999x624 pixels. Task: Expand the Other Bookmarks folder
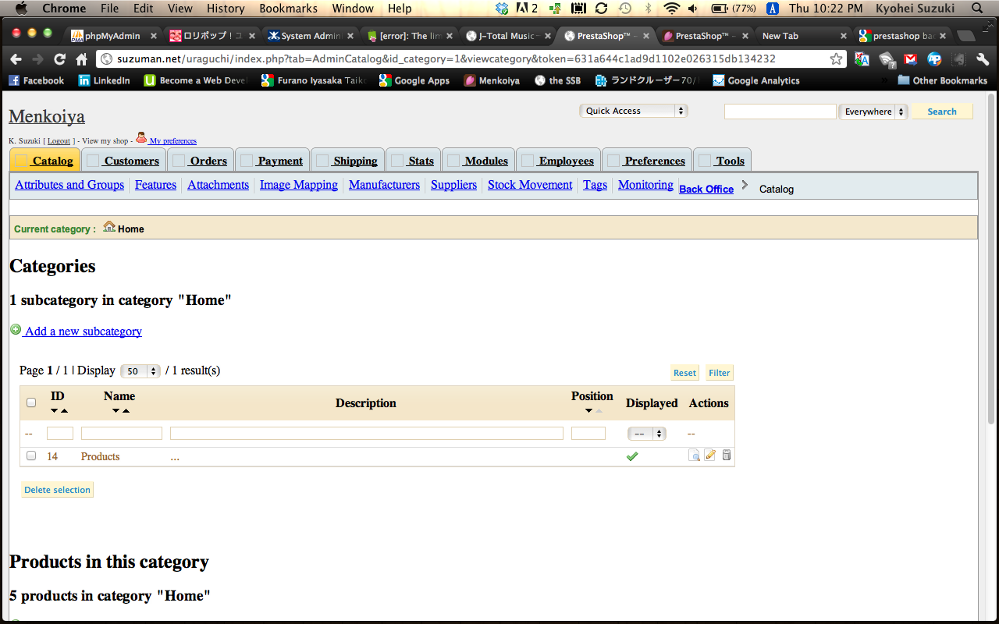[x=942, y=80]
